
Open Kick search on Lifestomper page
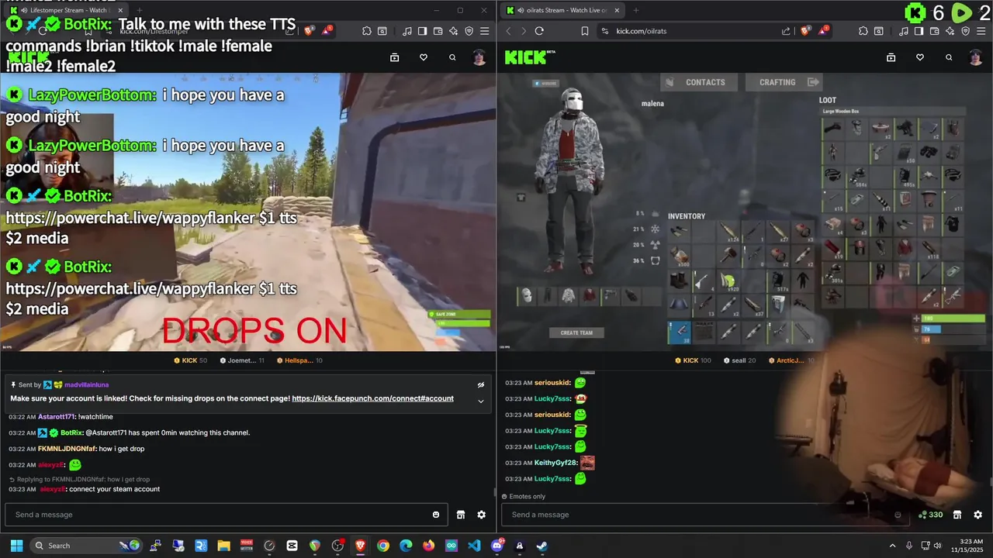(452, 57)
